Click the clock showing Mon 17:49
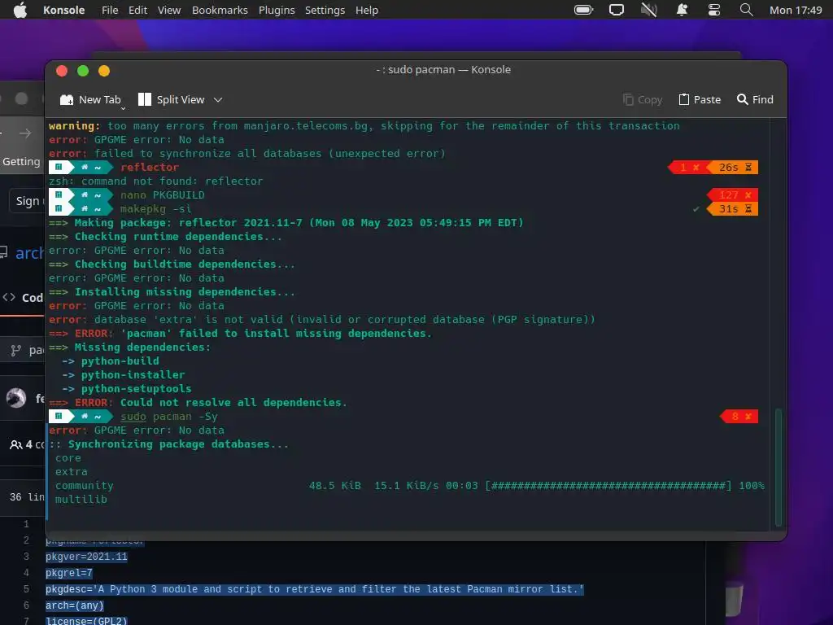The image size is (833, 625). [x=796, y=10]
